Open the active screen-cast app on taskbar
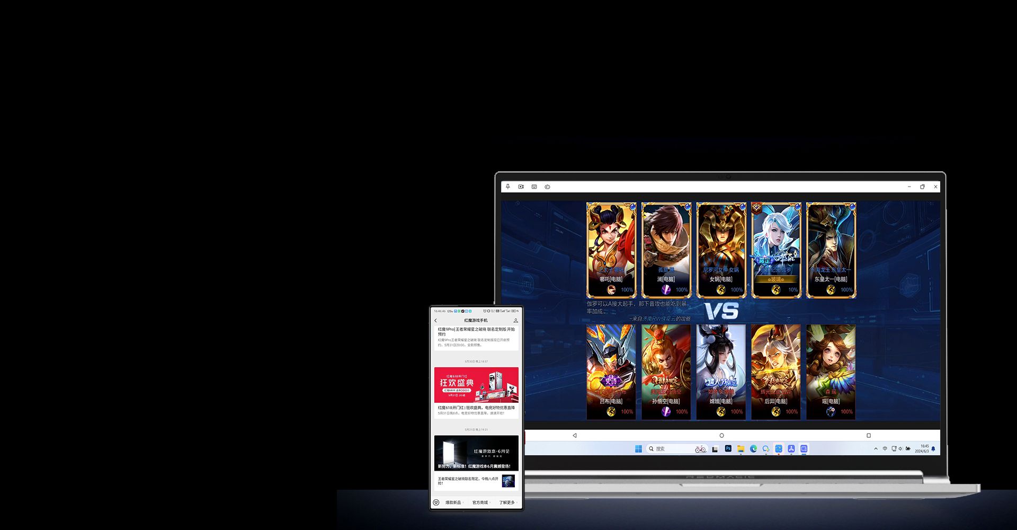Screen dimensions: 1017x530 pos(804,449)
